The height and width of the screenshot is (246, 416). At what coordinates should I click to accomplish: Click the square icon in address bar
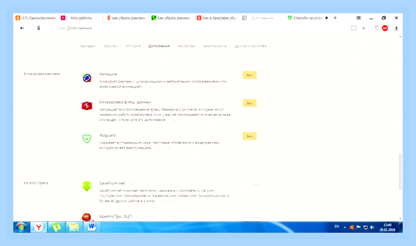[354, 28]
